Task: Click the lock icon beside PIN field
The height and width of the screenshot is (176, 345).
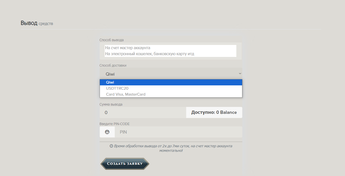Action: (107, 132)
